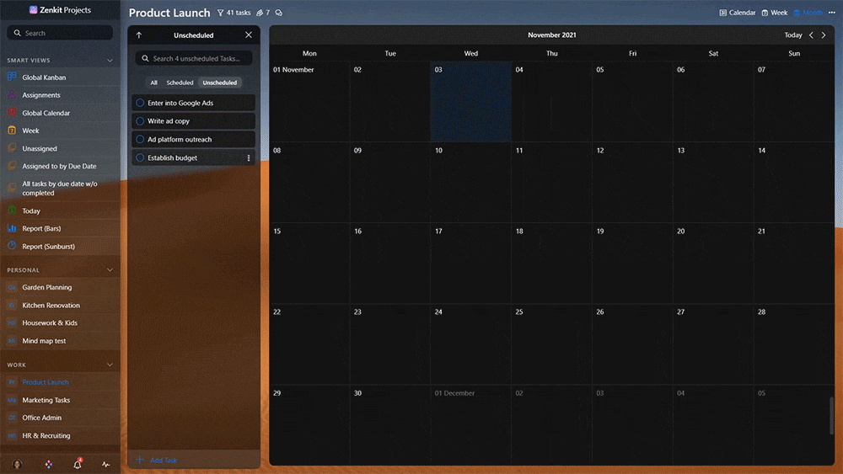Open the project comments icon

(x=278, y=13)
